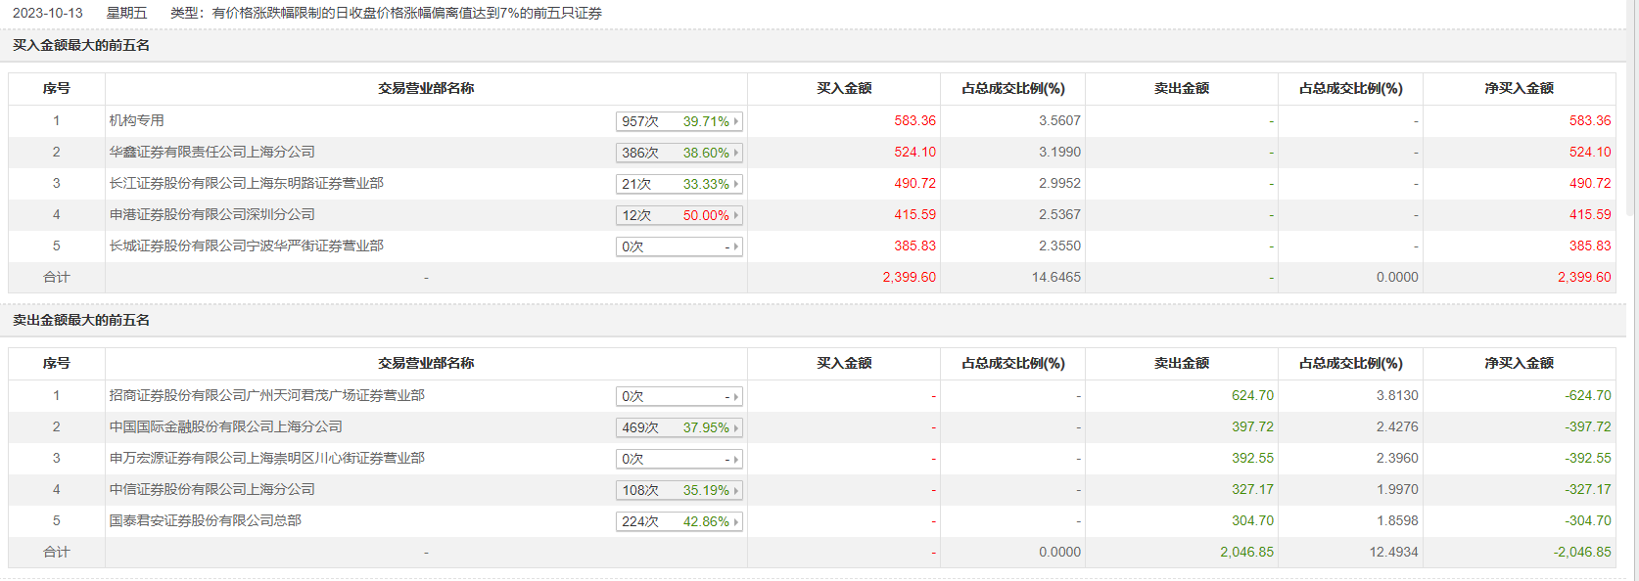Click 招商证券广州天河君茂广场营业部 link
The image size is (1639, 581).
click(x=267, y=395)
